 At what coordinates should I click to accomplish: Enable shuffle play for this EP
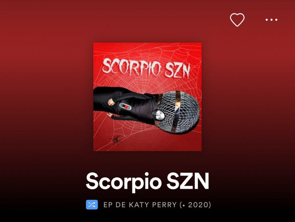[92, 205]
